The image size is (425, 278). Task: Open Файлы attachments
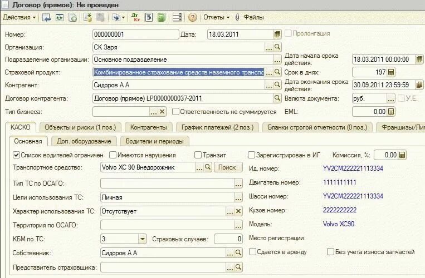tap(253, 17)
